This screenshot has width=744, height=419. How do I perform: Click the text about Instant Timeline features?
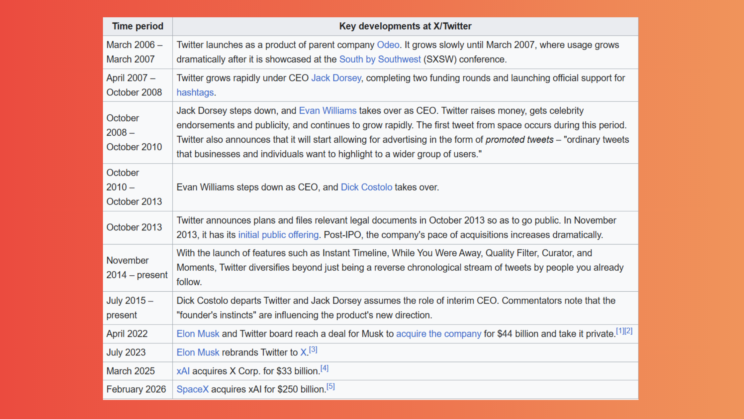click(400, 267)
